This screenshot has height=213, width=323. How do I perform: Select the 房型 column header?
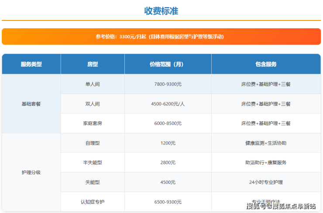point(93,64)
